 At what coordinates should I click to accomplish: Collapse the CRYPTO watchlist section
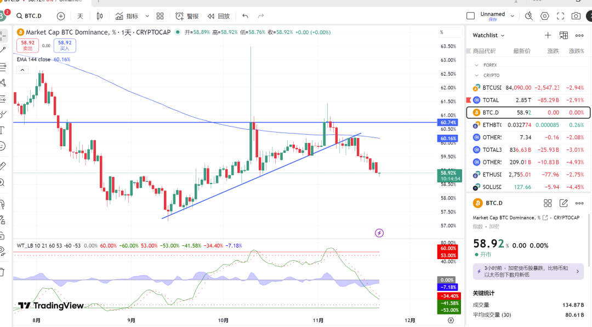[476, 75]
